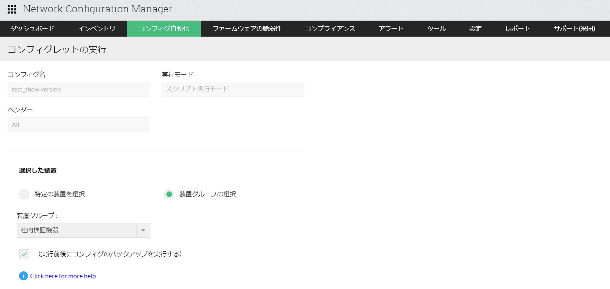The width and height of the screenshot is (610, 289).
Task: Open the アラート menu tab
Action: point(391,29)
